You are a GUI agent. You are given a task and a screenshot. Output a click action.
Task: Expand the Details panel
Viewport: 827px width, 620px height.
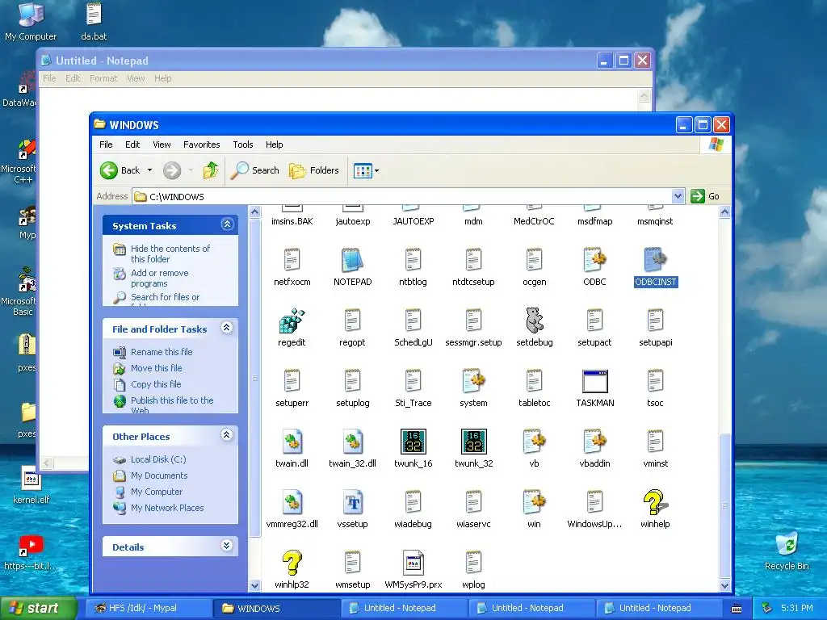coord(227,546)
